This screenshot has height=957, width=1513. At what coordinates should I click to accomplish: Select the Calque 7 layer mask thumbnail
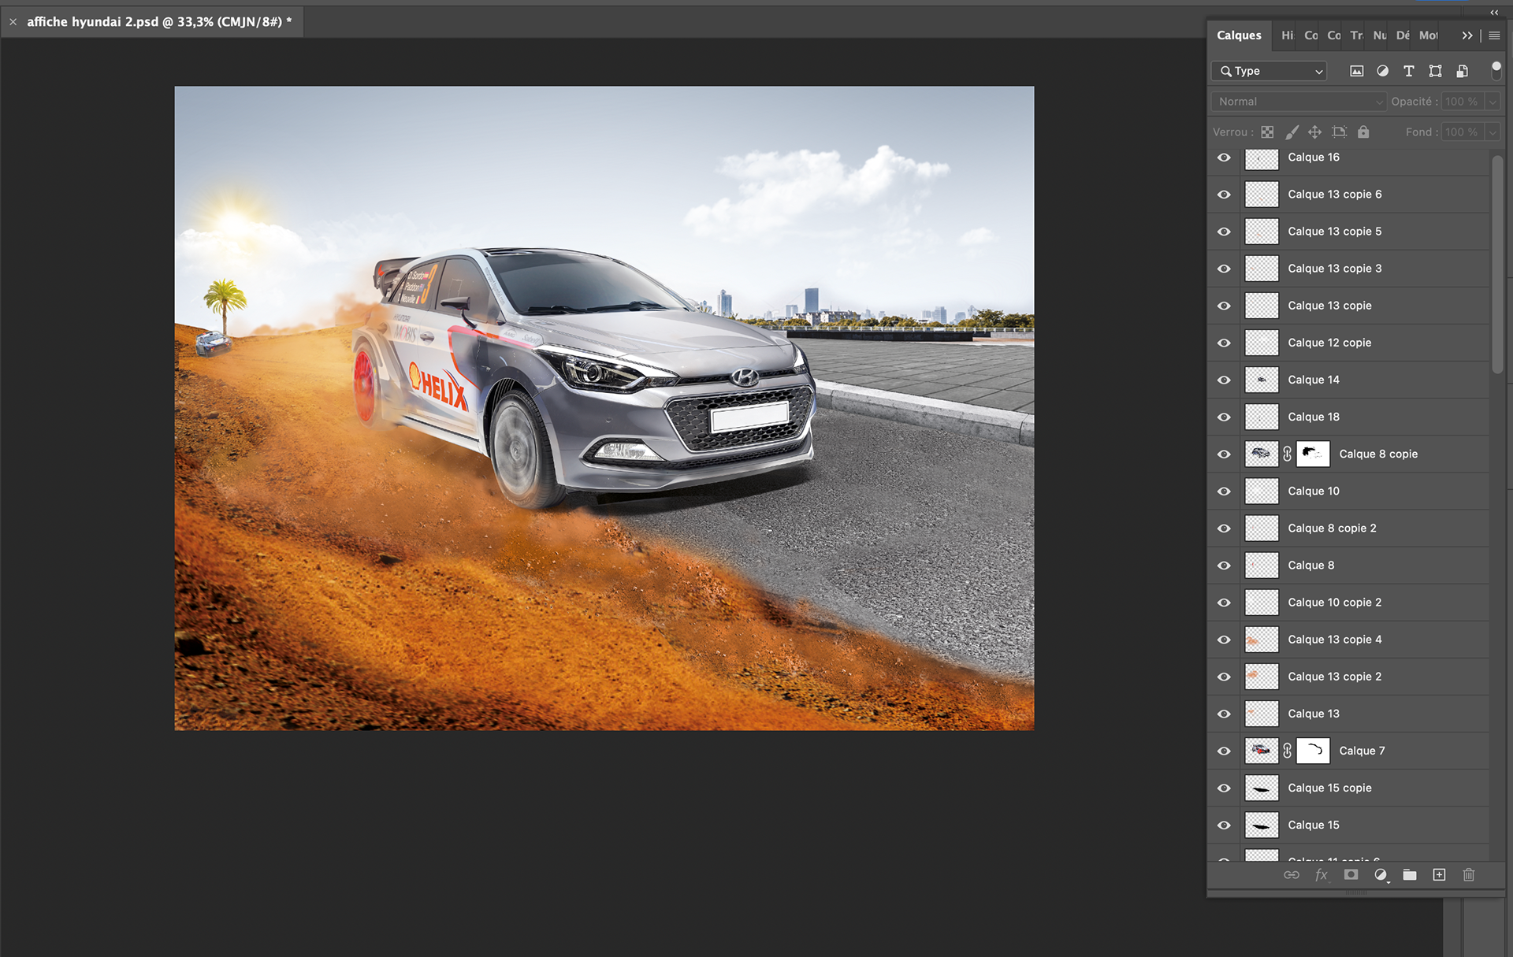coord(1313,751)
